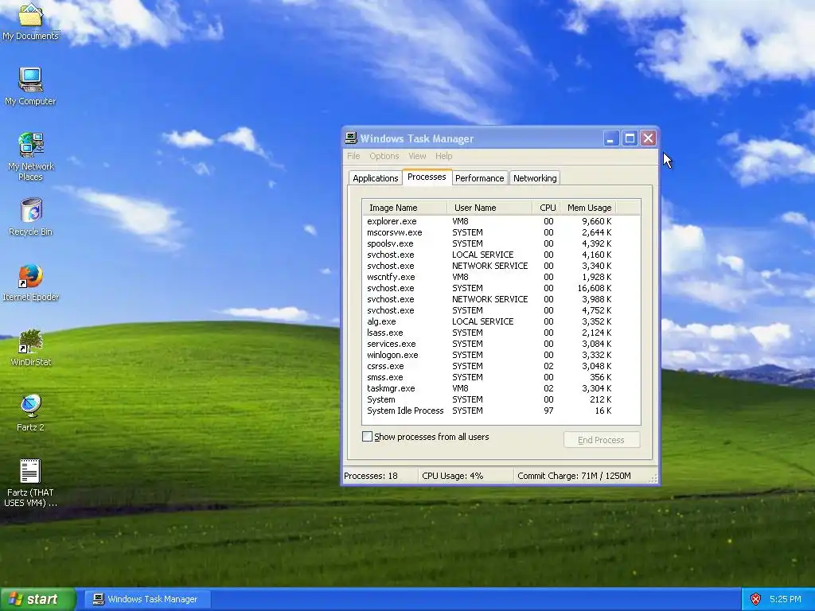The height and width of the screenshot is (611, 815).
Task: Sort by the Image Name column header
Action: point(405,208)
